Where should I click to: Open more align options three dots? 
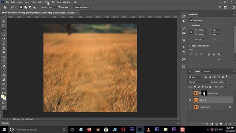coord(219,60)
